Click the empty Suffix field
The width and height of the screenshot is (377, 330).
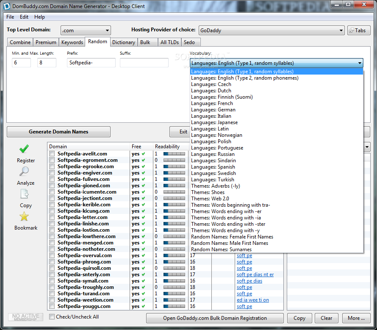click(144, 63)
